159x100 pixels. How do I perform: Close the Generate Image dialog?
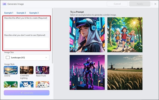[155, 4]
